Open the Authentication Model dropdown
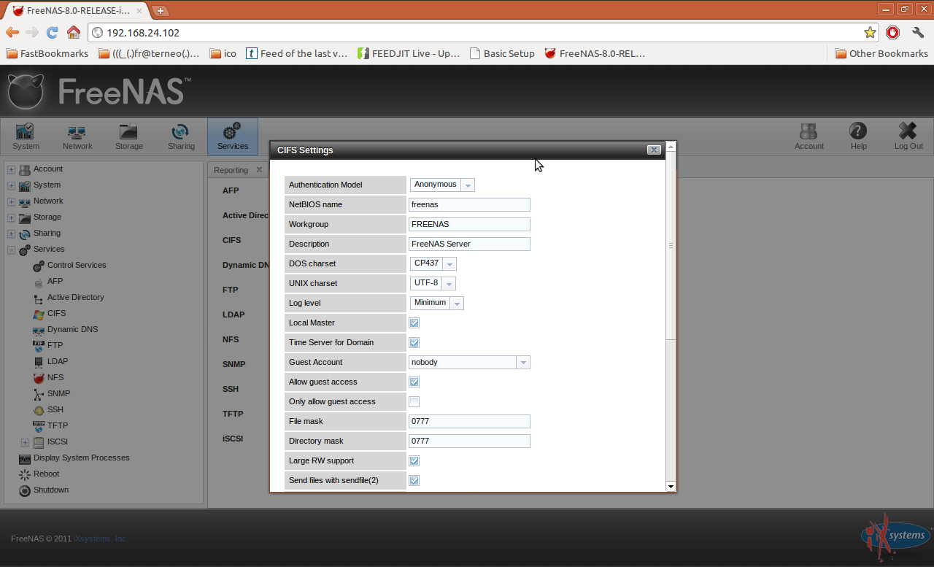The image size is (934, 567). tap(468, 185)
